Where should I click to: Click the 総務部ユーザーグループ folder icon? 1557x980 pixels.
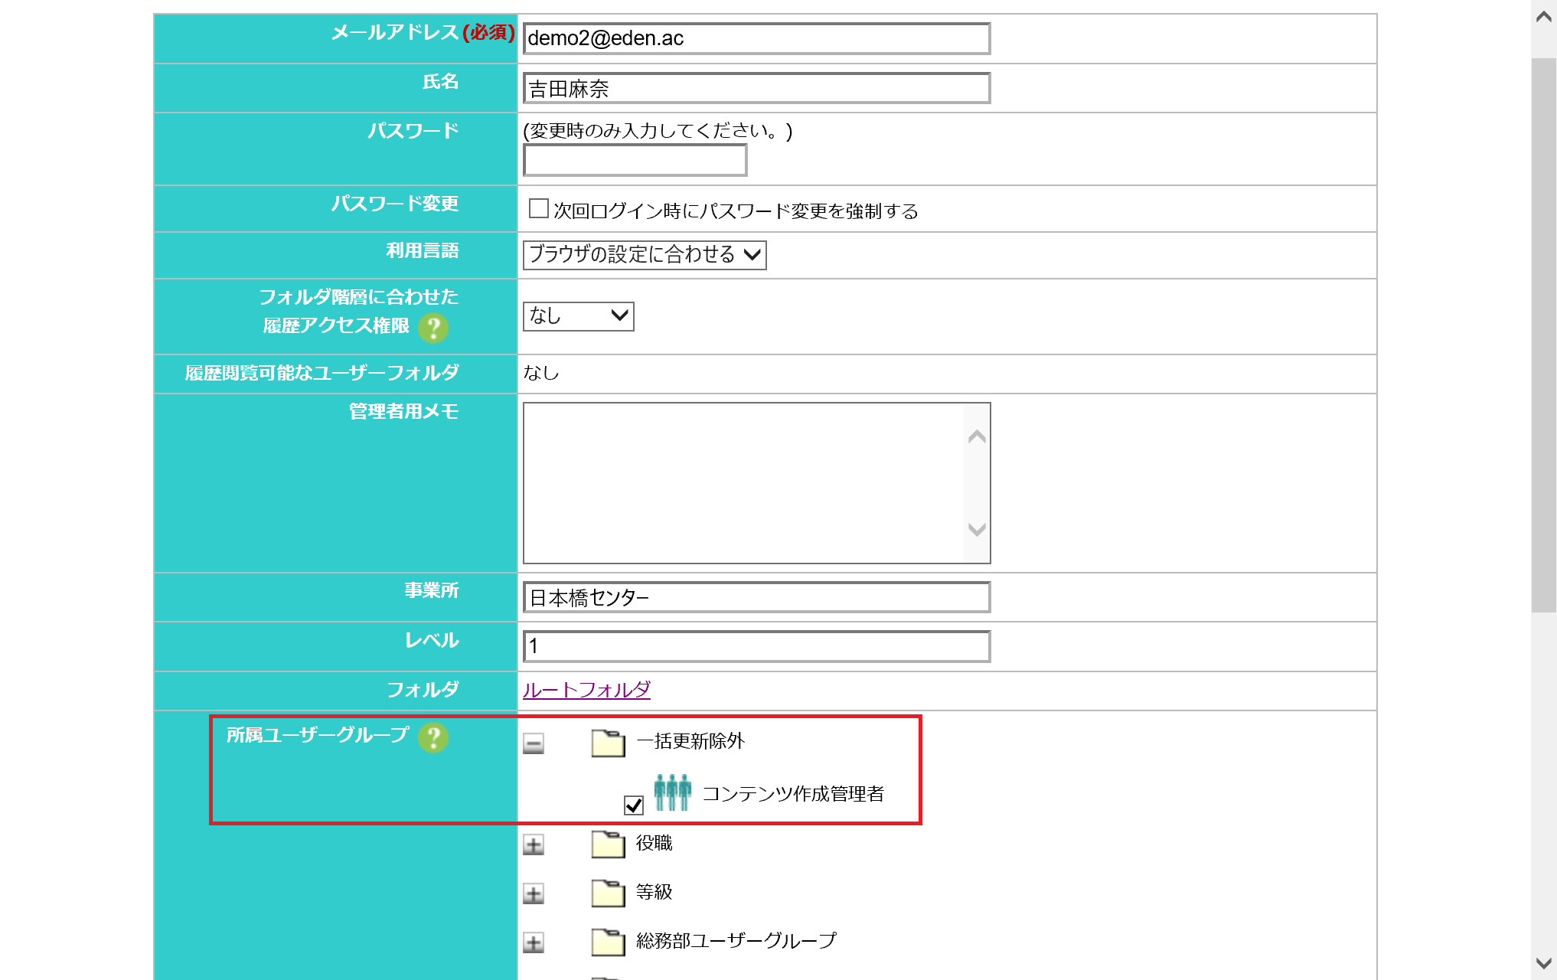(x=609, y=942)
